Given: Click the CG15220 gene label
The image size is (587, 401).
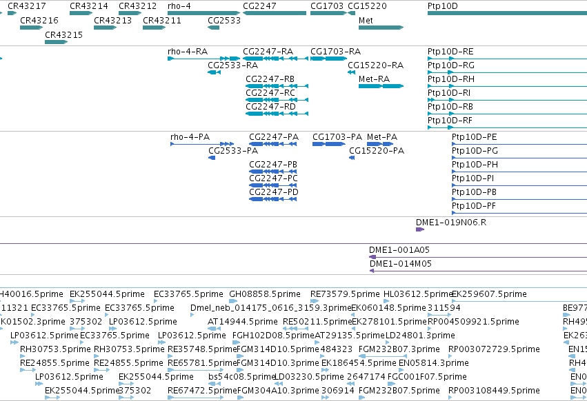Looking at the screenshot, I should 367,6.
